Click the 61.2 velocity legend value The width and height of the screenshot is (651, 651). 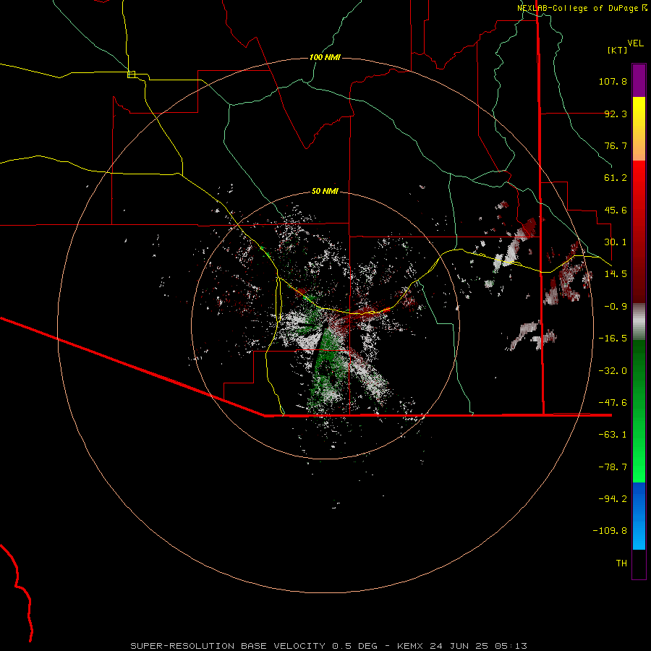616,178
